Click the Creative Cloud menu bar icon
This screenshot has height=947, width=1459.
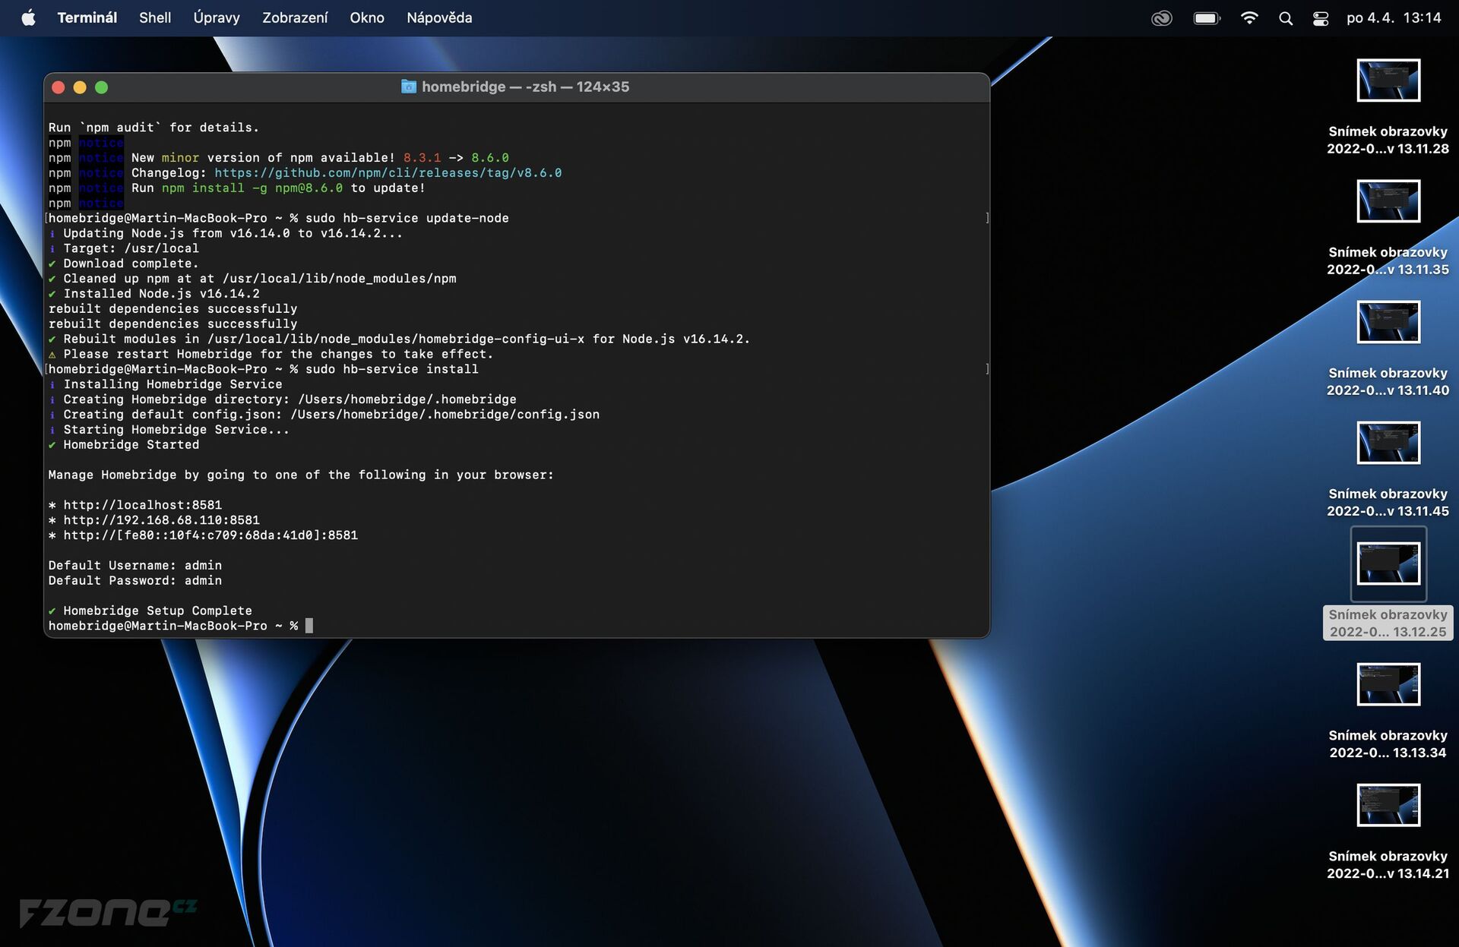1161,18
